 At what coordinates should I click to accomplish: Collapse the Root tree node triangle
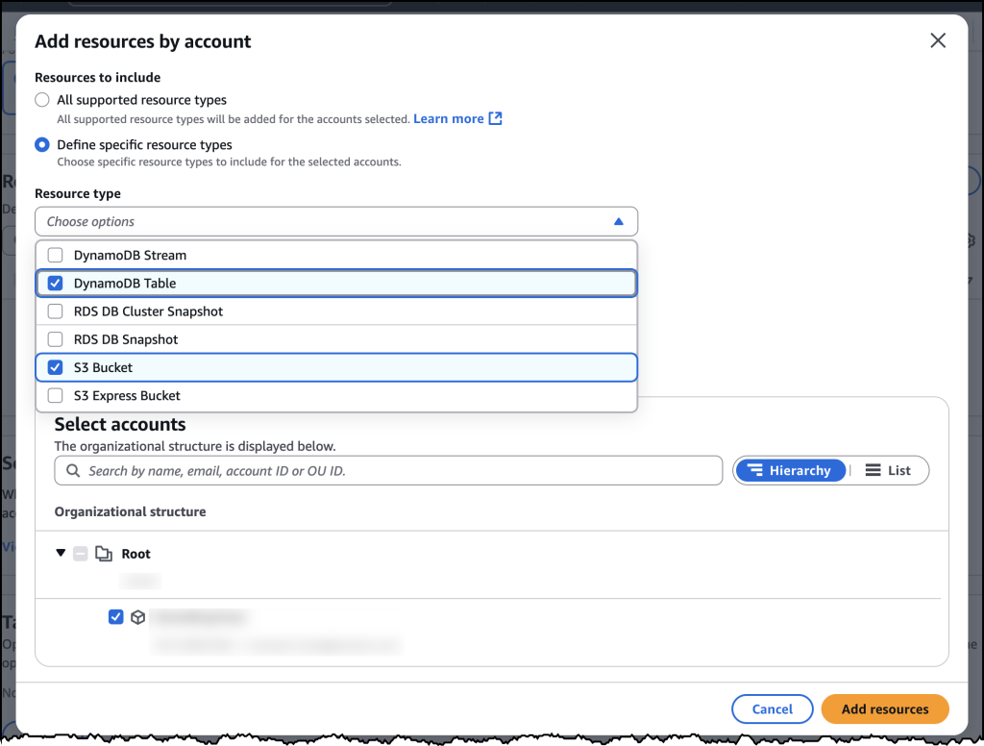61,553
